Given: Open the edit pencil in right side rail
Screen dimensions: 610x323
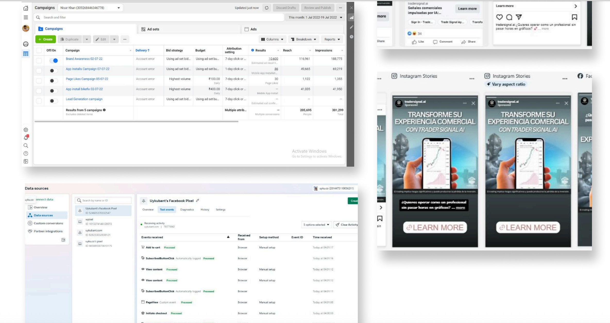Looking at the screenshot, I should (352, 27).
